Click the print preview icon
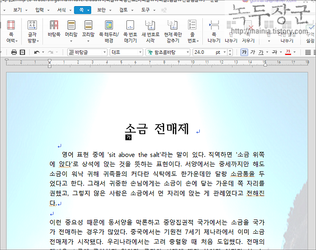Viewport: 316px width, 250px height. [22, 52]
